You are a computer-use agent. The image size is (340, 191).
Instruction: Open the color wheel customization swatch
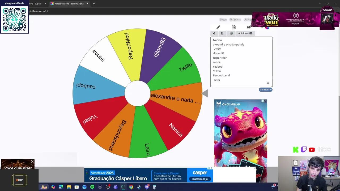click(267, 28)
